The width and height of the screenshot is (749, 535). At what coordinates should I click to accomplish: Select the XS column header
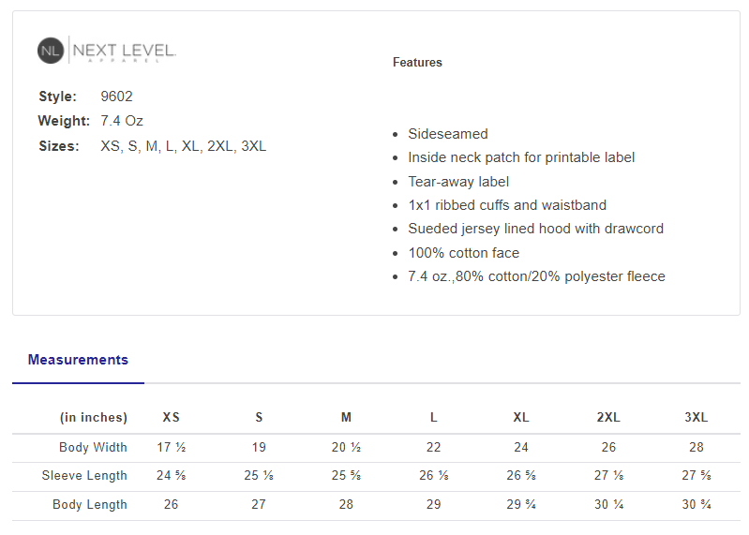[x=171, y=417]
